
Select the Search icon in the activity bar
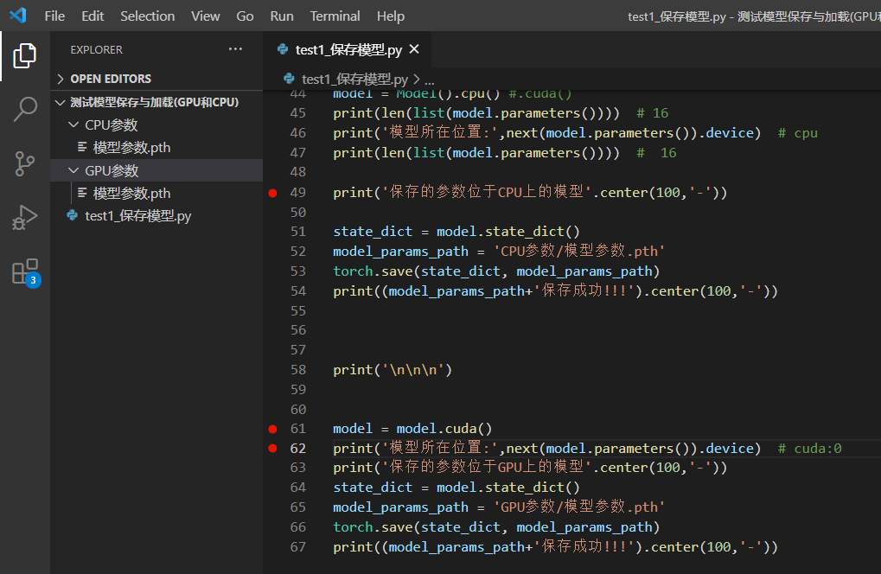pos(24,110)
